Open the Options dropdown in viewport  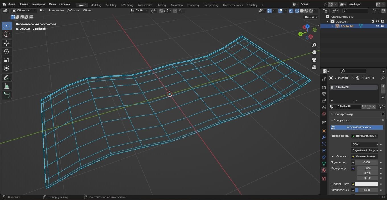click(311, 17)
